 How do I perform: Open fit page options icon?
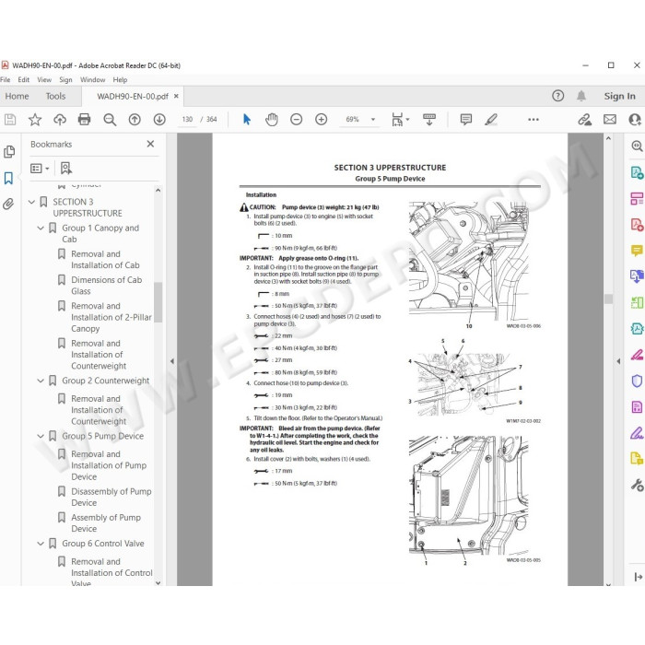pyautogui.click(x=397, y=120)
